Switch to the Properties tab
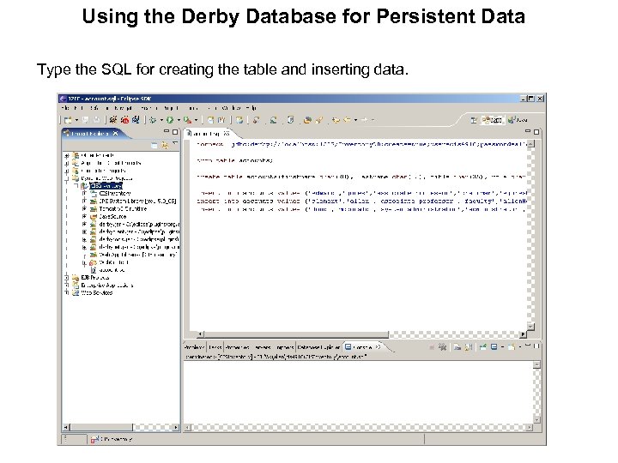This screenshot has height=463, width=618. point(238,347)
